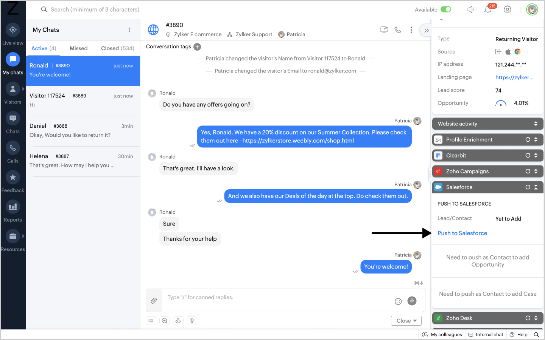
Task: Collapse the Salesforce section
Action: [x=536, y=187]
